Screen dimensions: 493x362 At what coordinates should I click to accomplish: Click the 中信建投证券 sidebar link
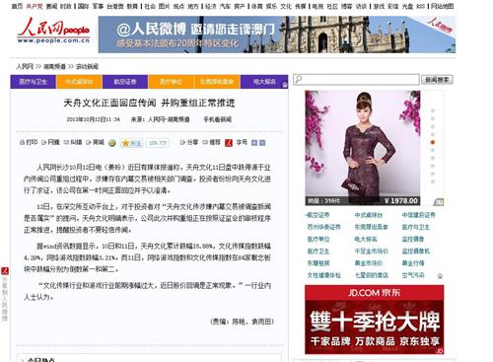[x=418, y=215]
